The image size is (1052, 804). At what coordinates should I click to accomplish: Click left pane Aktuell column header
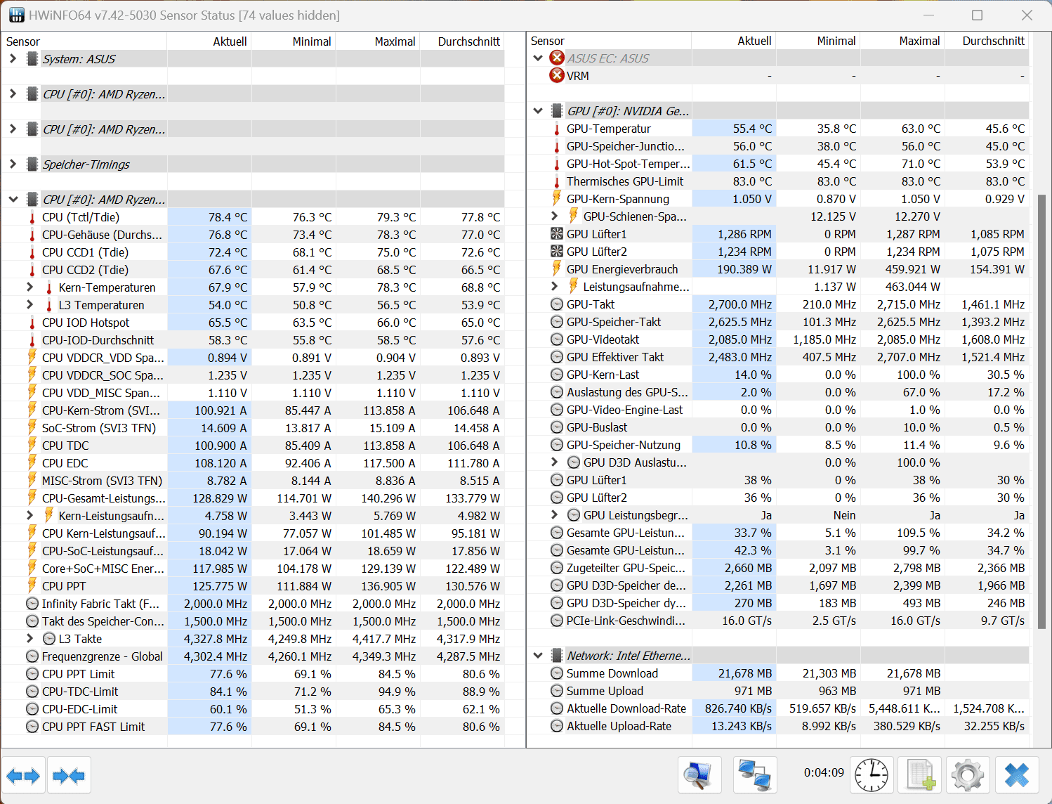point(209,41)
